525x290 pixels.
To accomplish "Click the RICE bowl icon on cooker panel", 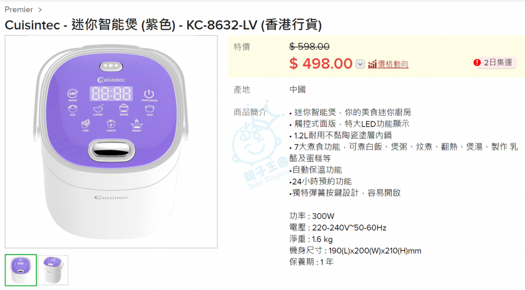I will click(x=73, y=110).
